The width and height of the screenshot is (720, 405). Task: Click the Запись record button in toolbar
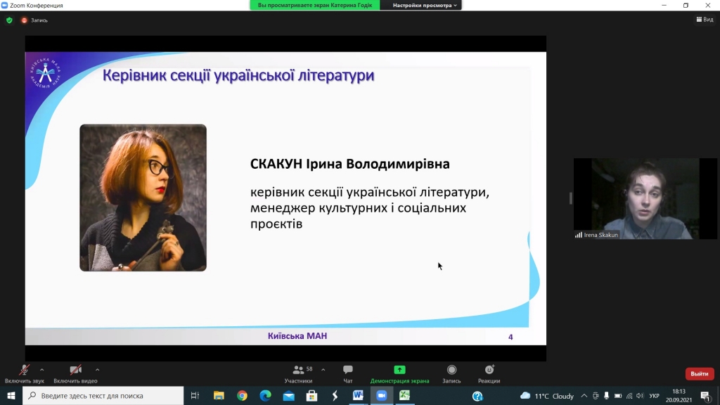pyautogui.click(x=451, y=373)
